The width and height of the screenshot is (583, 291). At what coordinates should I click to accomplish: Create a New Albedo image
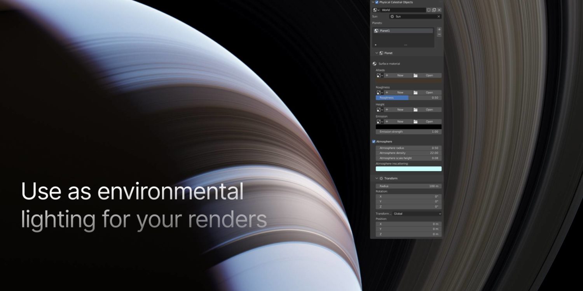pyautogui.click(x=398, y=75)
